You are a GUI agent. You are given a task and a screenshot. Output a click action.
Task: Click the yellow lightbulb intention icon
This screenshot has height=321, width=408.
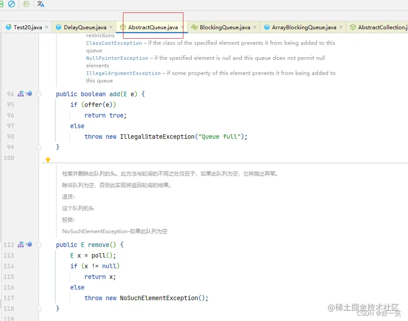[48, 159]
